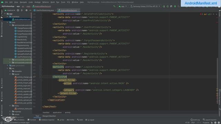Open the Layout Inspector
Viewport: 221px width, 124px height.
coord(210,120)
